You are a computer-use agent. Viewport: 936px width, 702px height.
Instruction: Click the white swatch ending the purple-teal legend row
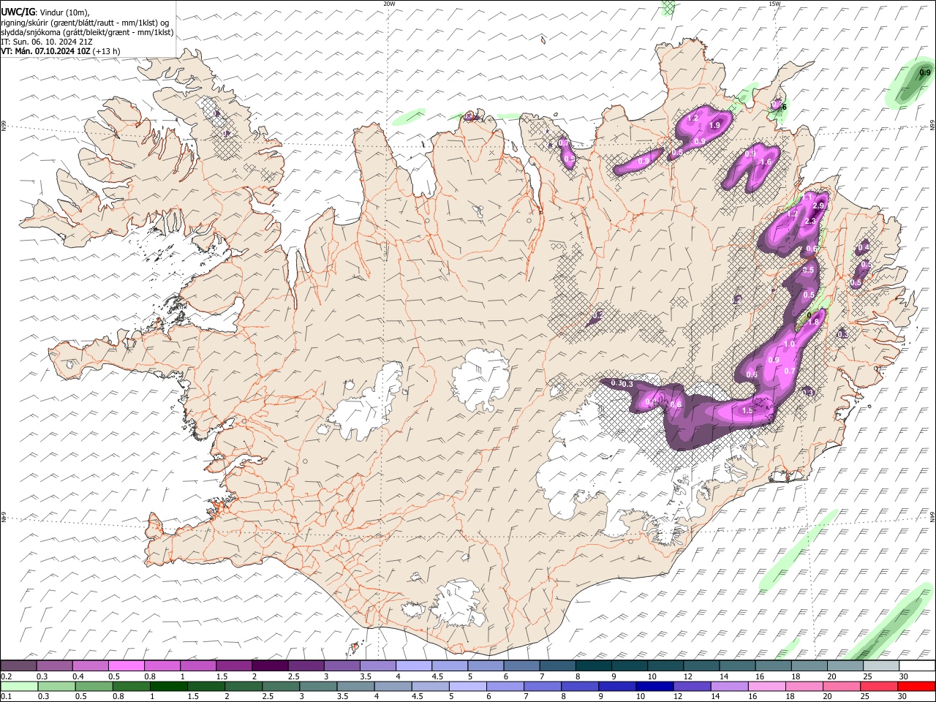(x=917, y=665)
